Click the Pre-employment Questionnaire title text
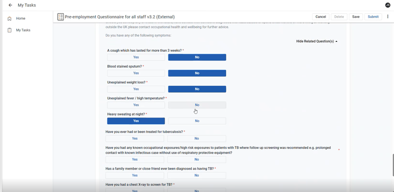 [x=120, y=17]
